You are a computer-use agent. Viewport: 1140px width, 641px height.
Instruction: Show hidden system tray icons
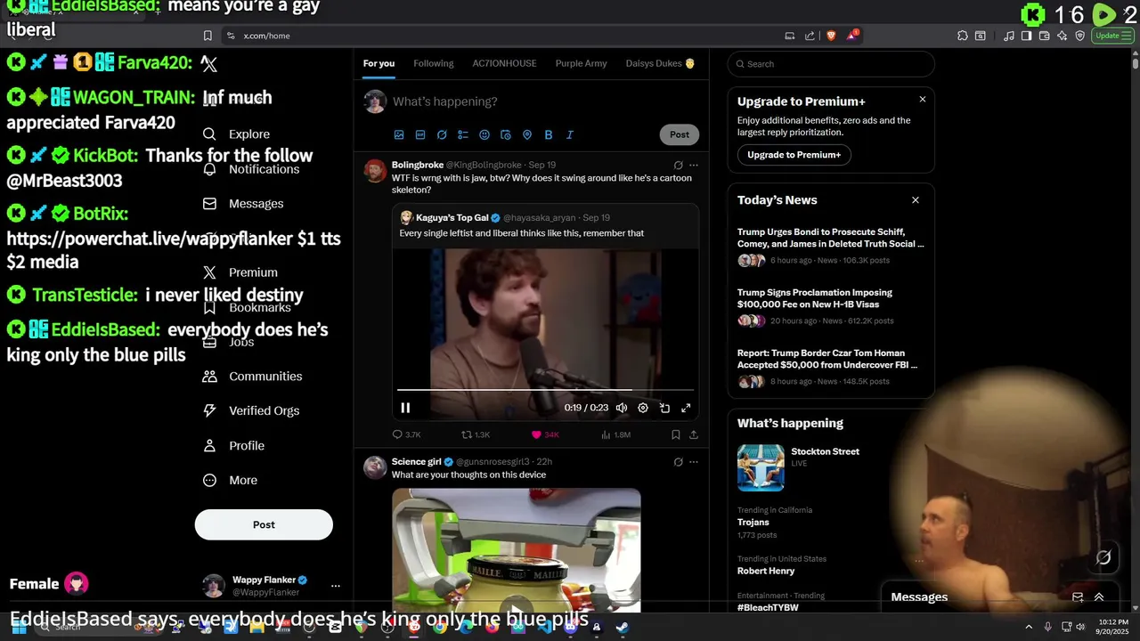1029,627
